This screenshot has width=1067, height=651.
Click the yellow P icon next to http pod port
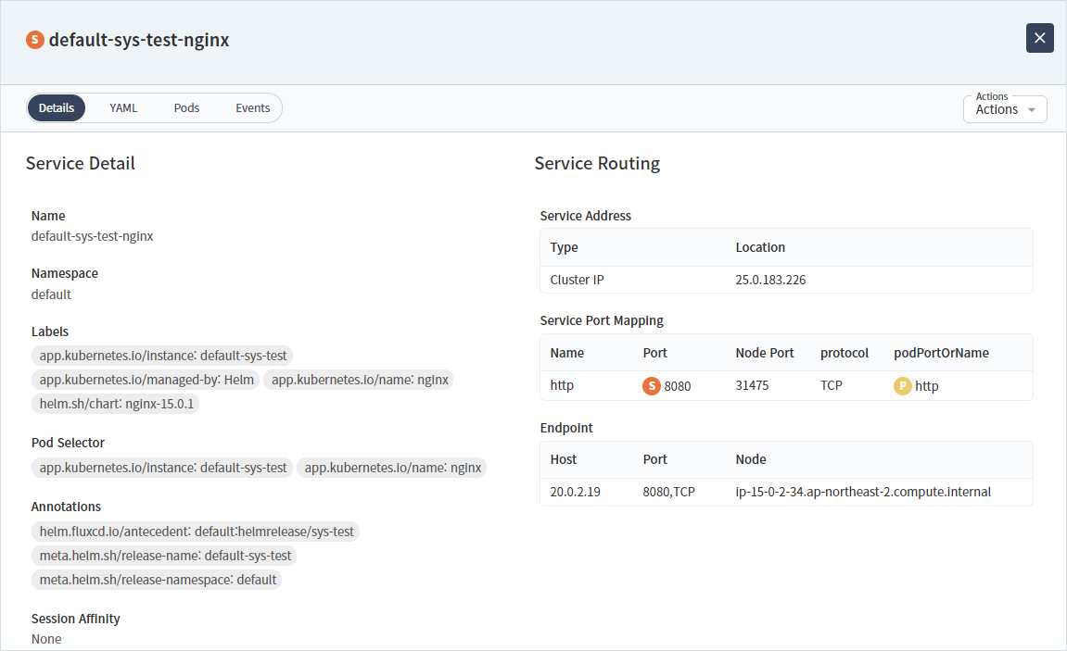click(902, 386)
